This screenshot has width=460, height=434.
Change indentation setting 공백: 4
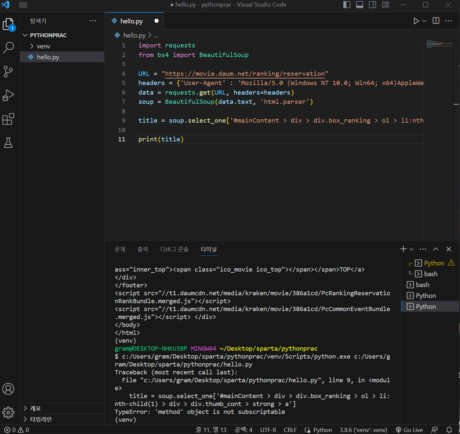(244, 430)
